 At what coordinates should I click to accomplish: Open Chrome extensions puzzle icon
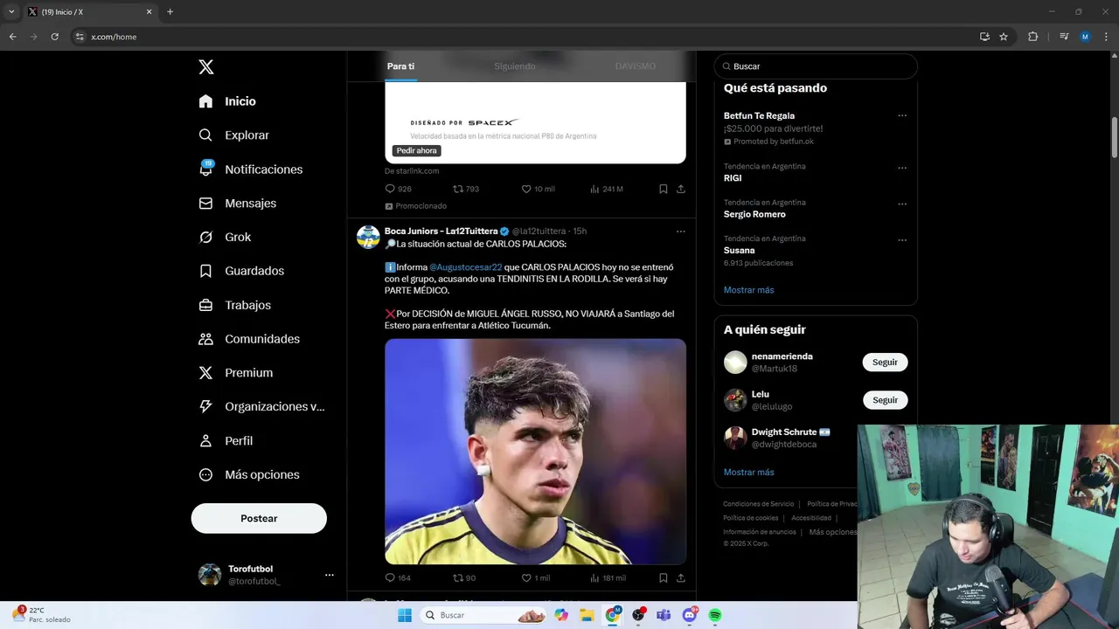click(x=1032, y=37)
